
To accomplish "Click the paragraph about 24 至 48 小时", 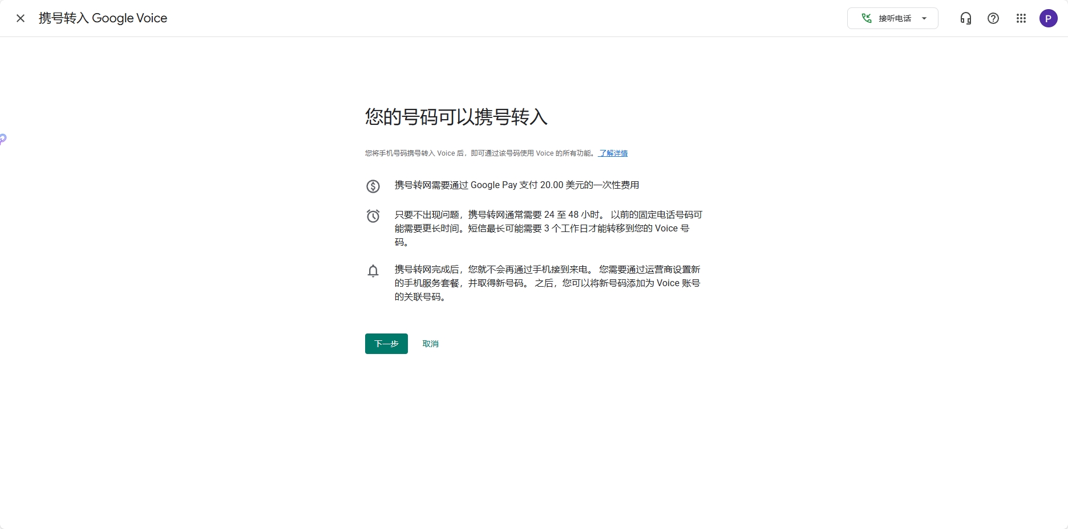I will [x=548, y=228].
